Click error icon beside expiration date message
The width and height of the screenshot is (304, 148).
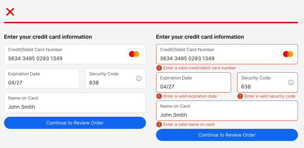[x=159, y=96]
